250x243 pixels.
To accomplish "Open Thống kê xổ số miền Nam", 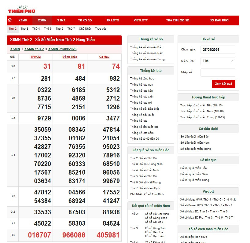I will [147, 53].
